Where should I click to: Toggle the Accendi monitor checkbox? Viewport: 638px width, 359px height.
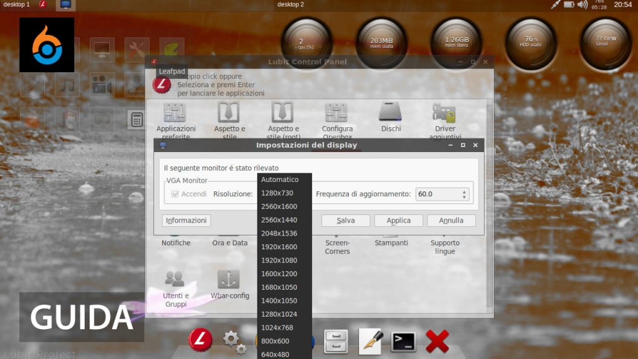tap(175, 194)
